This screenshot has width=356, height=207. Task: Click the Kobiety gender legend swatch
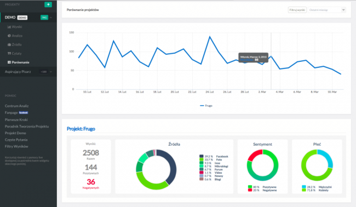304,190
